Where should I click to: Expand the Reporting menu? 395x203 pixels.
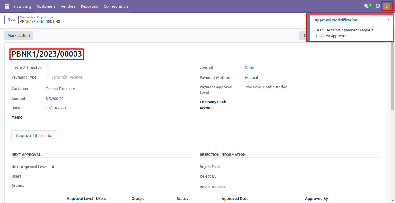(x=89, y=6)
